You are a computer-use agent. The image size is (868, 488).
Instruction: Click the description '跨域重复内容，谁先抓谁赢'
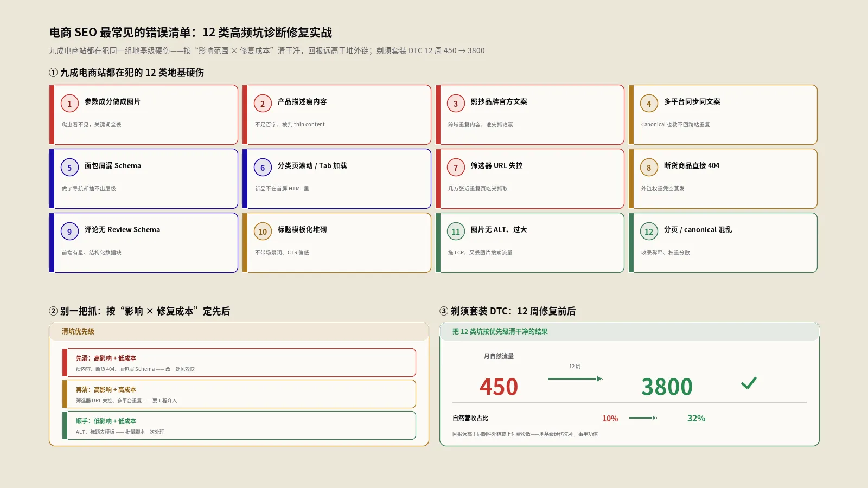480,124
